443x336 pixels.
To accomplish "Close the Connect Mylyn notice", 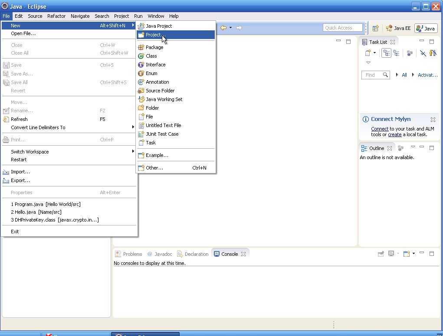I will pyautogui.click(x=433, y=120).
